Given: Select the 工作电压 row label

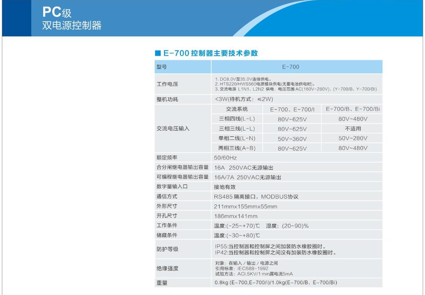Looking at the screenshot, I should click(167, 84).
